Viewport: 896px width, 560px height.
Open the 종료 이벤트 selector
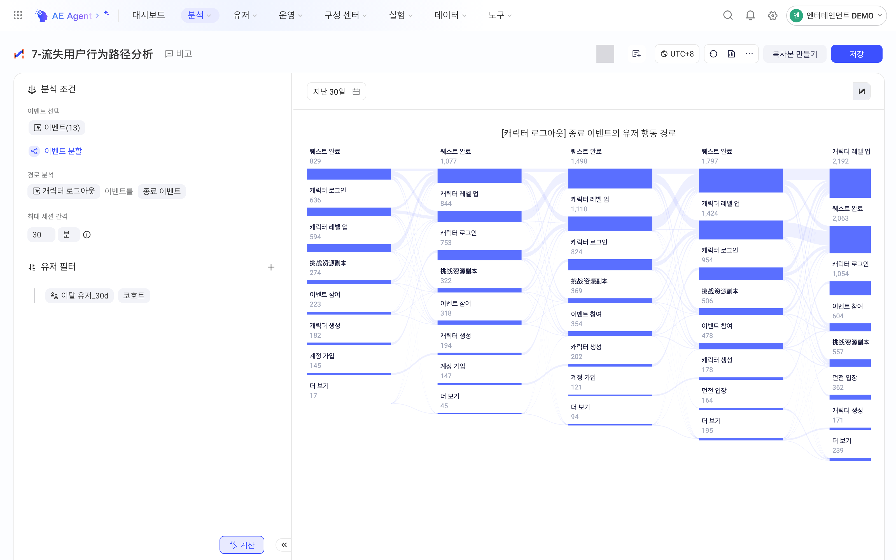pyautogui.click(x=162, y=191)
